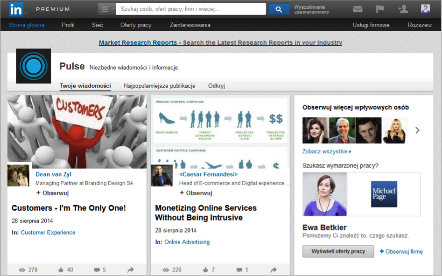Open the messages envelope icon
The image size is (442, 276).
point(358,9)
